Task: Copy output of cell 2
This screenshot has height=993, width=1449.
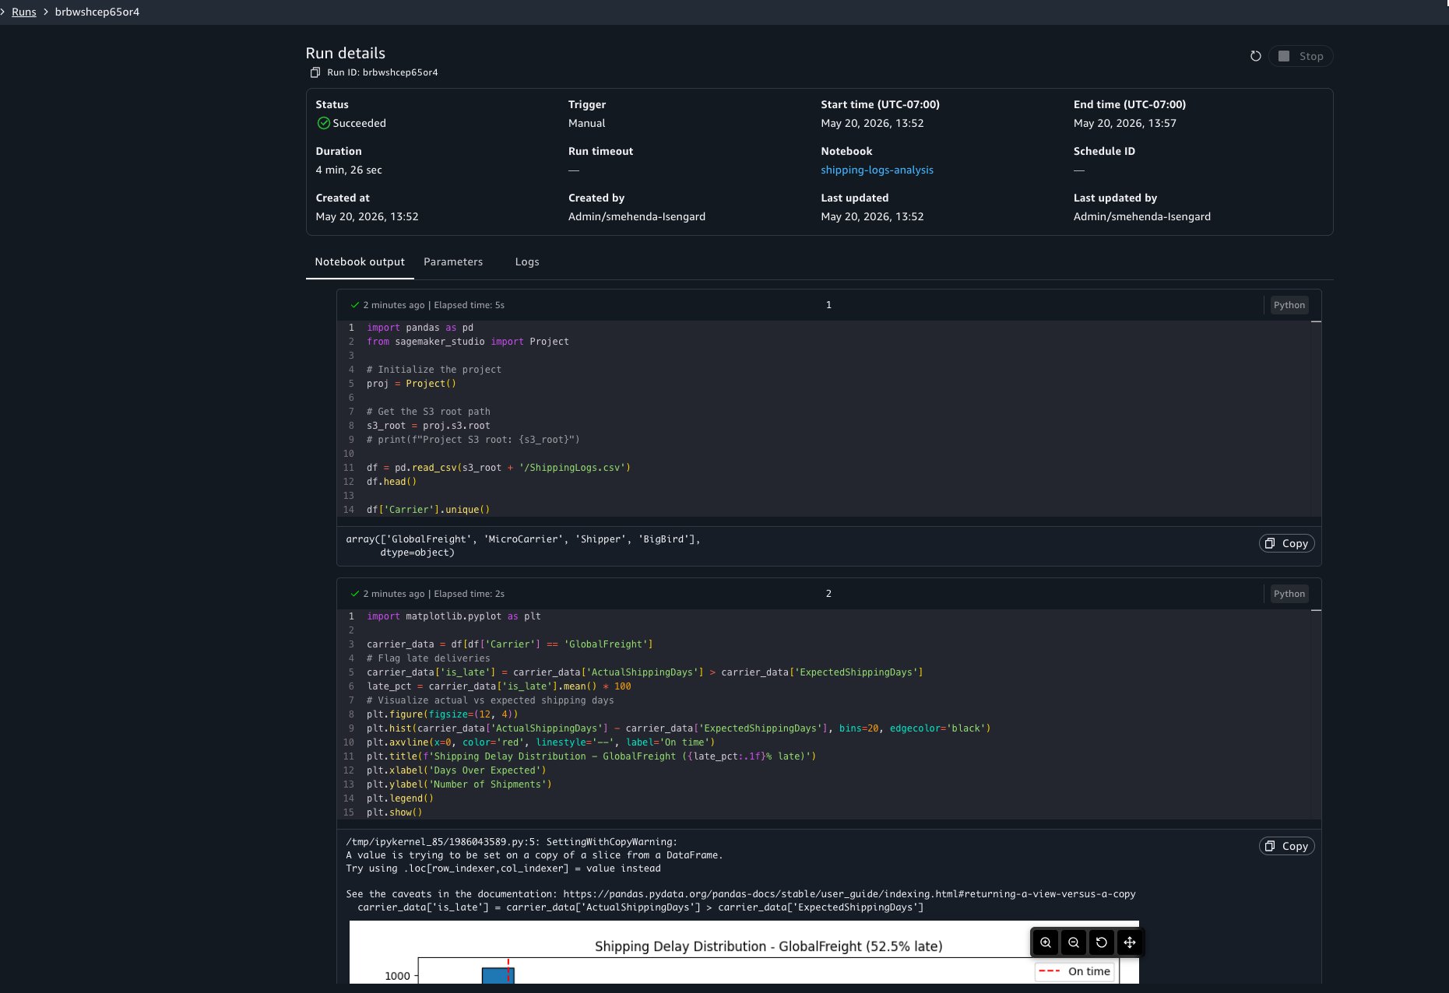Action: (1286, 846)
